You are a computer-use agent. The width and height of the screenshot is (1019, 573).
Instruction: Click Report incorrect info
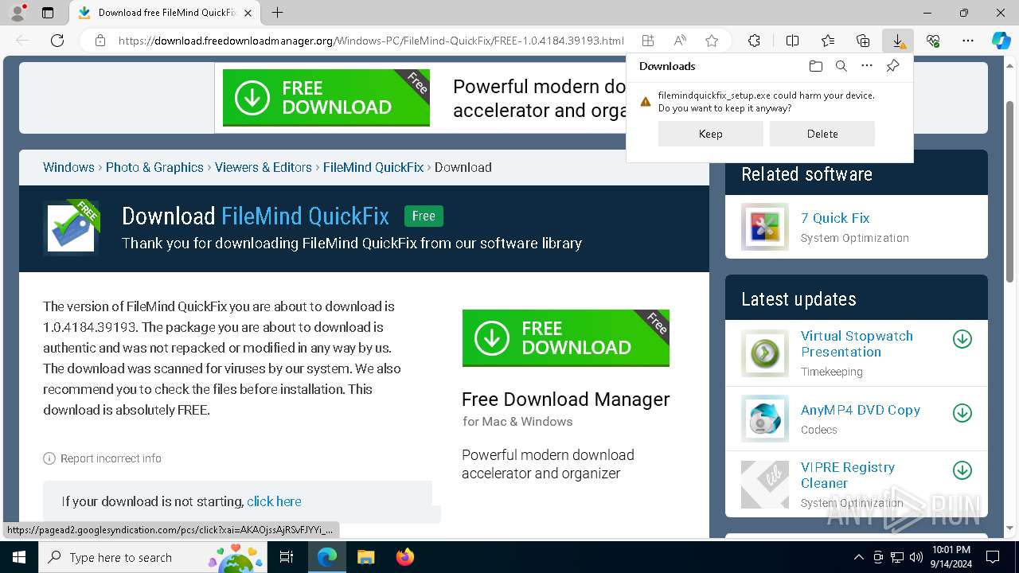tap(103, 458)
